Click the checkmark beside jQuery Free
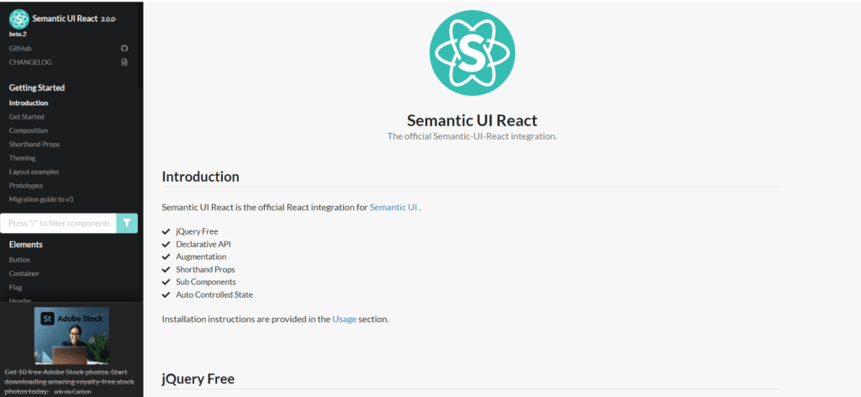 pyautogui.click(x=166, y=231)
